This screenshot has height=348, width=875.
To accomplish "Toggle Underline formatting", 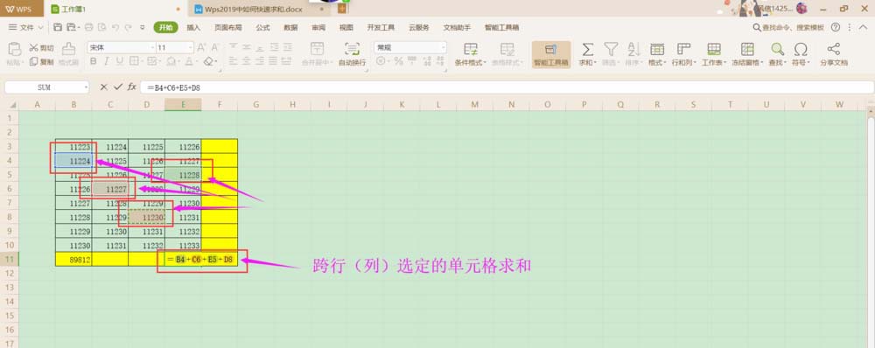I will pos(120,61).
